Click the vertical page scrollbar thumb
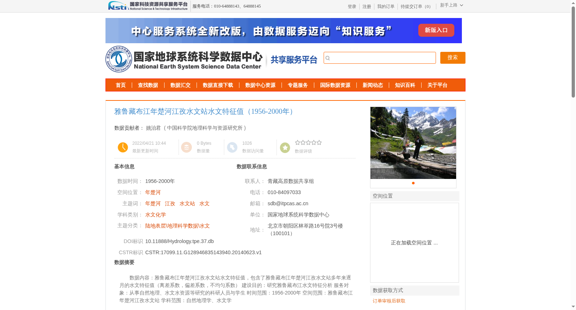Viewport: 576px width, 310px height. pyautogui.click(x=573, y=52)
